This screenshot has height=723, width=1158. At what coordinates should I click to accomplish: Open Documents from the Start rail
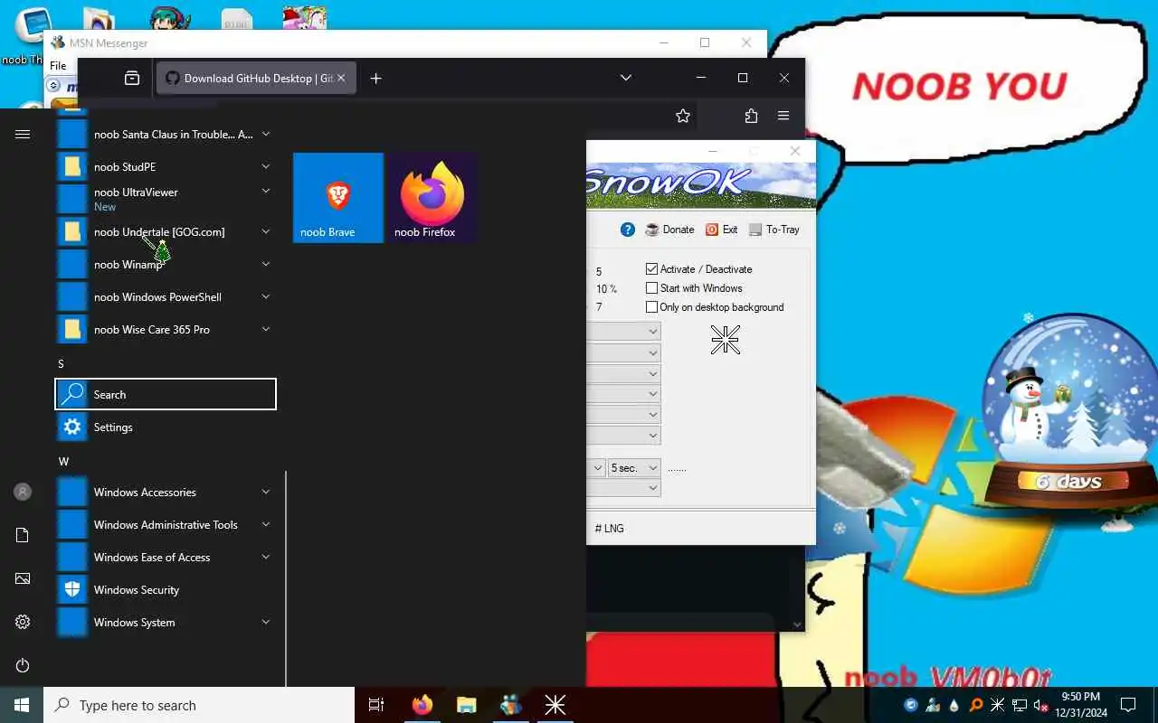coord(23,535)
